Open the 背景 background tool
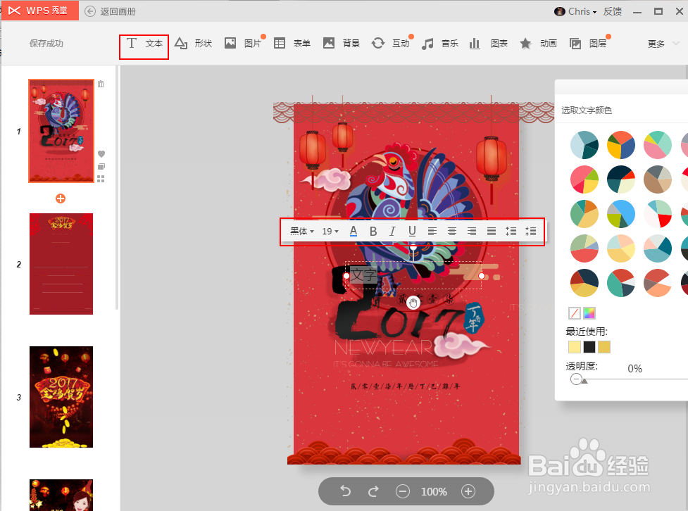Viewport: 688px width, 511px height. [x=341, y=44]
